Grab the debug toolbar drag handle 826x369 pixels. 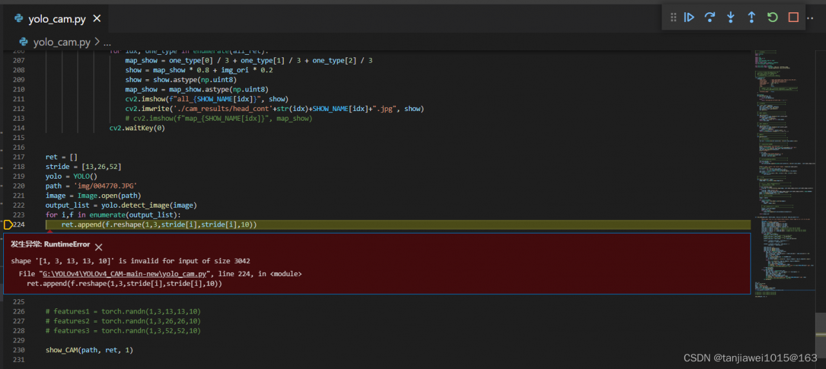tap(673, 17)
